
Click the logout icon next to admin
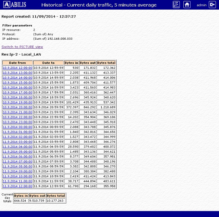click(212, 5)
